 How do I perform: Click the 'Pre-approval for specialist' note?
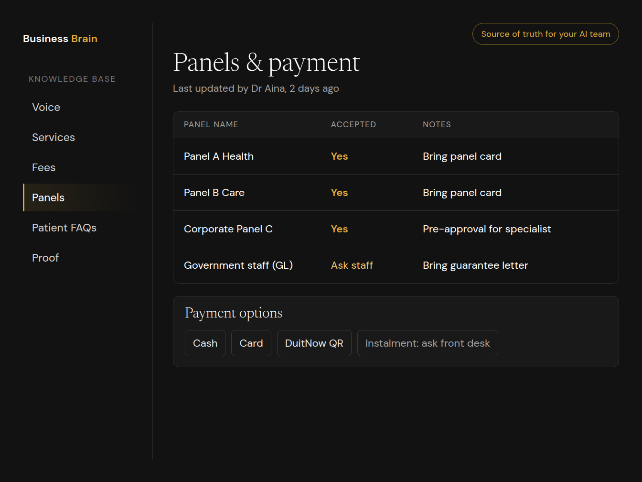click(487, 229)
